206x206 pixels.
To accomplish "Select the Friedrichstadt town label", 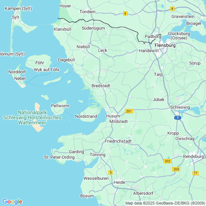I will 118,141.
